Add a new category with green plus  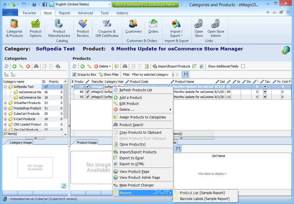[x=14, y=66]
